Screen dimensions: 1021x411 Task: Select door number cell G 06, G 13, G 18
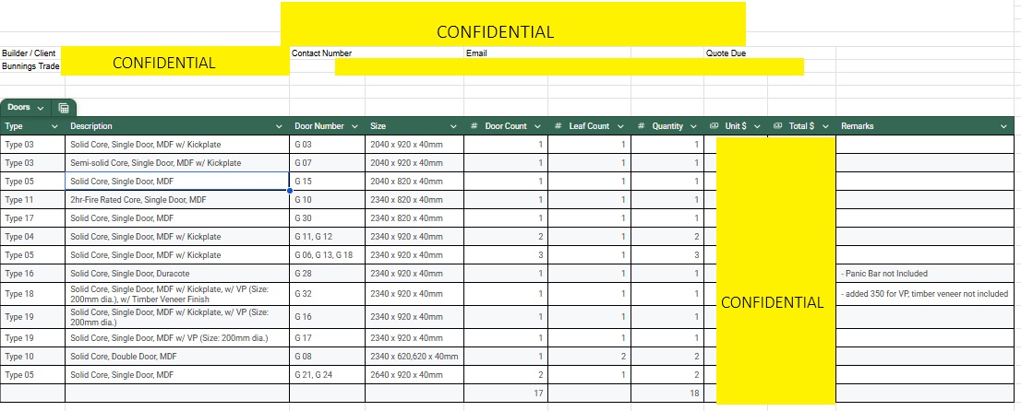click(x=327, y=255)
